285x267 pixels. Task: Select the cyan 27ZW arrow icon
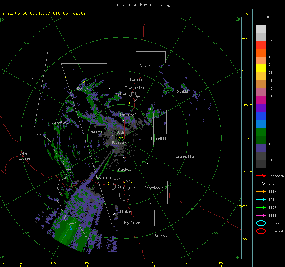pyautogui.click(x=261, y=200)
